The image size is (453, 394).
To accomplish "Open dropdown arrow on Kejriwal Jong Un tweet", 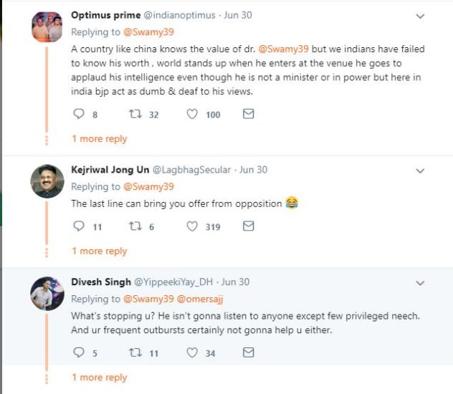I will [421, 170].
